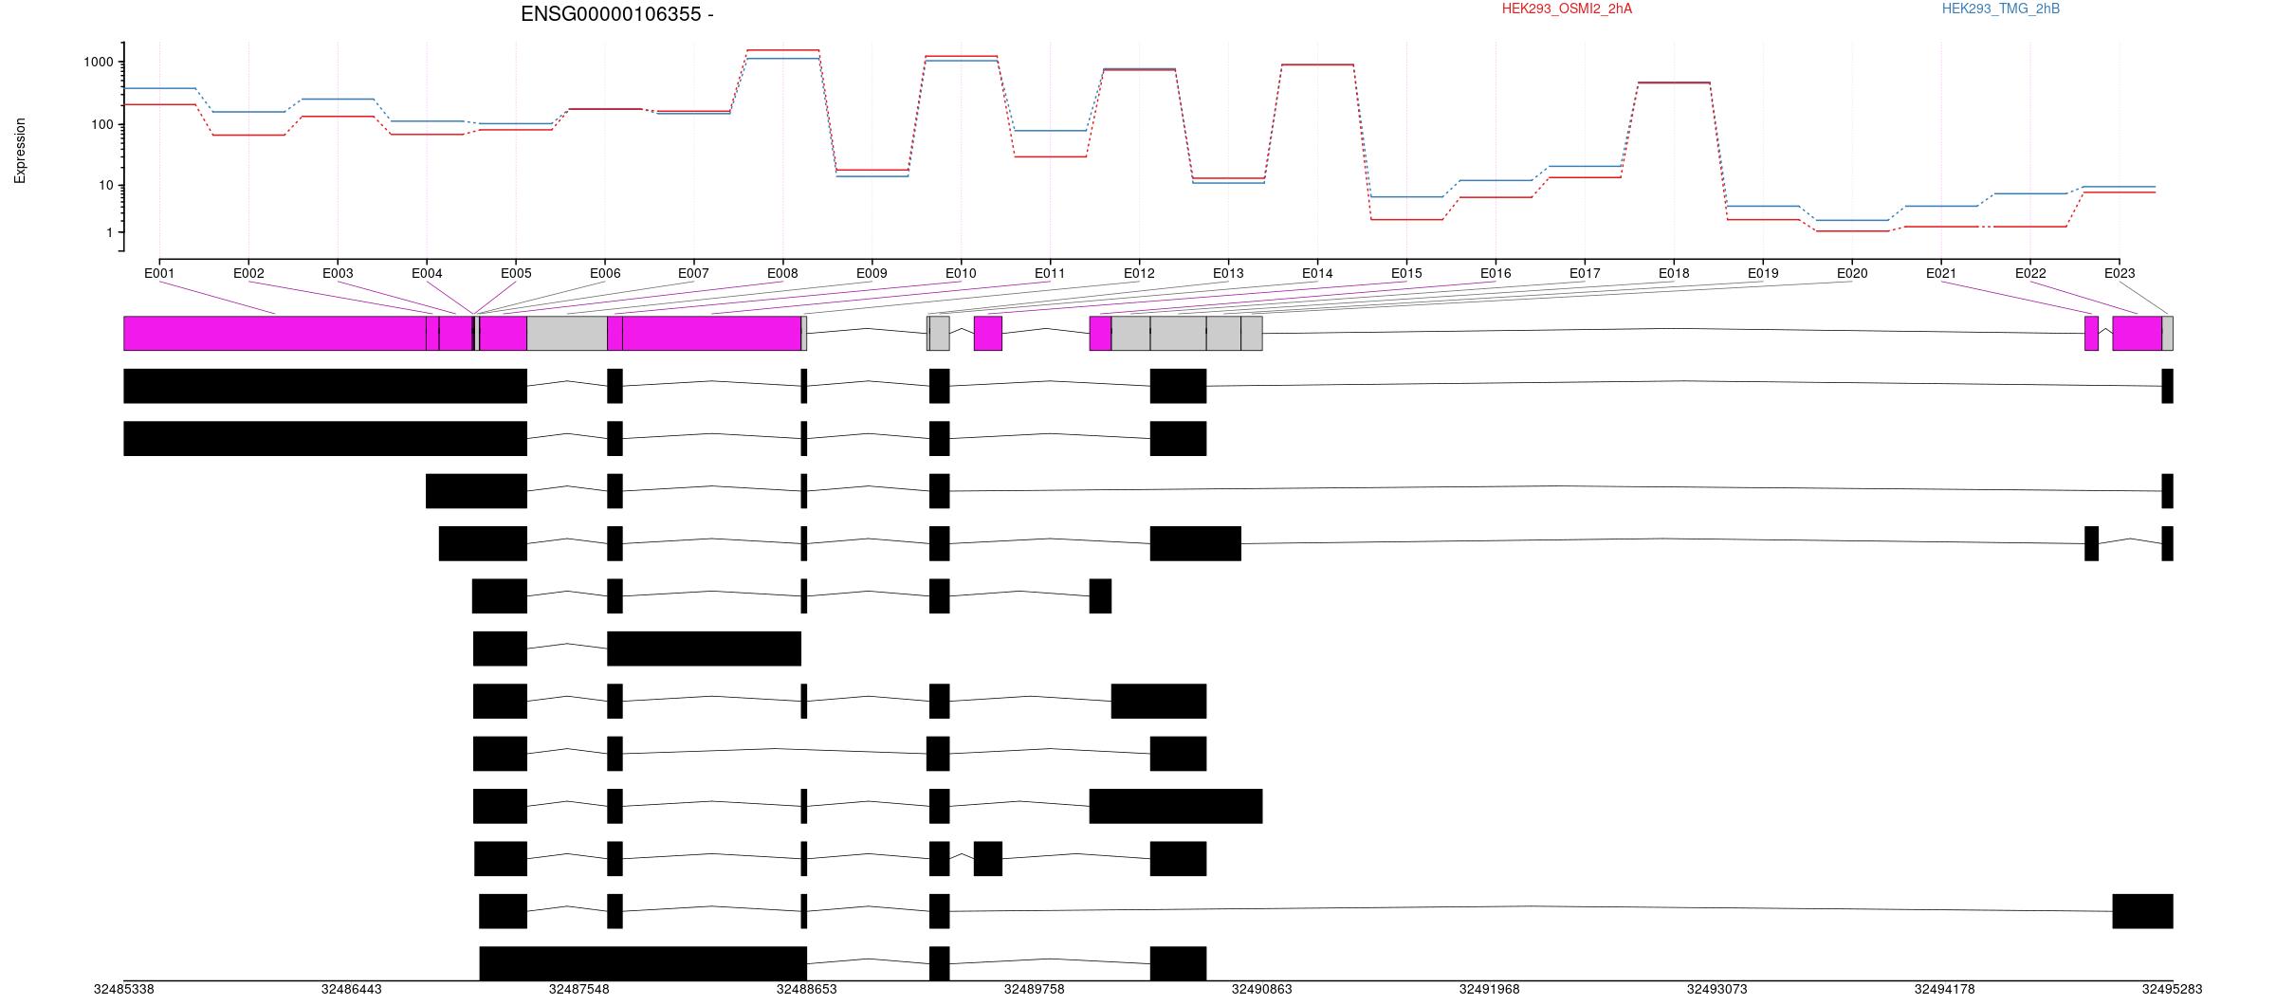Screen dimensions: 2276x1005
Task: Click the gray exon block after first magenta region
Action: 567,334
